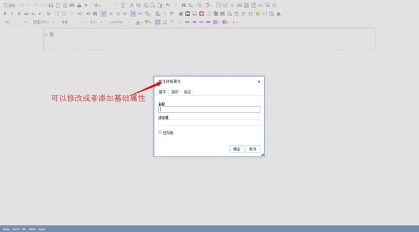Click the checkbox form element icon
The width and height of the screenshot is (419, 232).
225,5
